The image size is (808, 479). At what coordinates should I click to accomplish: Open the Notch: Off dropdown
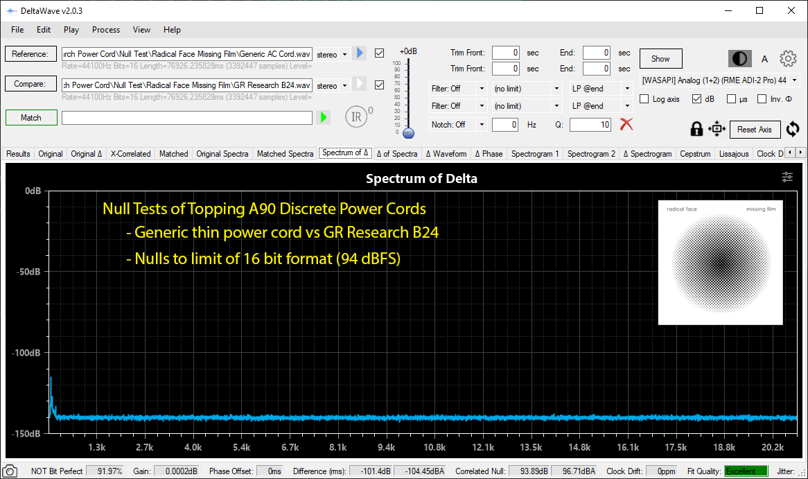pyautogui.click(x=457, y=125)
